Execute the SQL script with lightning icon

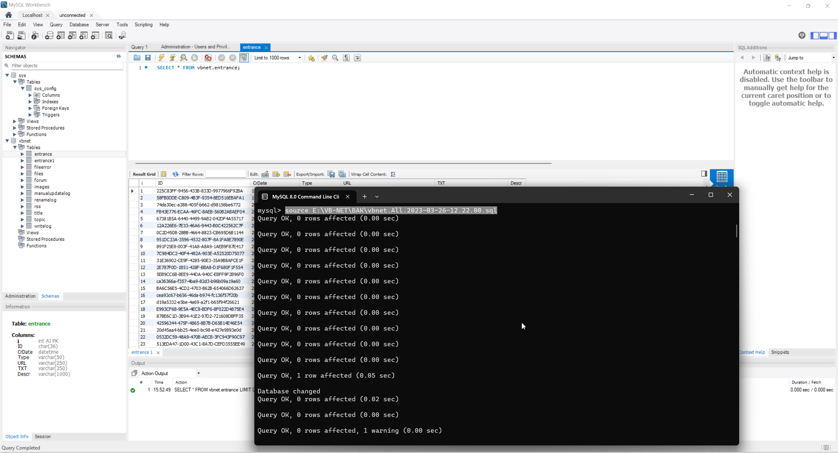pos(161,58)
